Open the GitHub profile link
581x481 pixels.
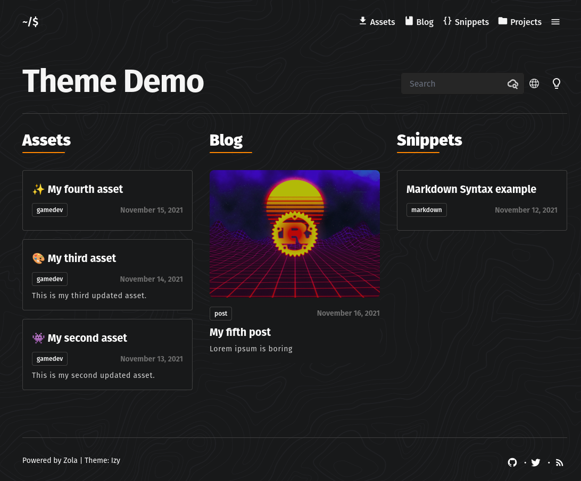[512, 462]
